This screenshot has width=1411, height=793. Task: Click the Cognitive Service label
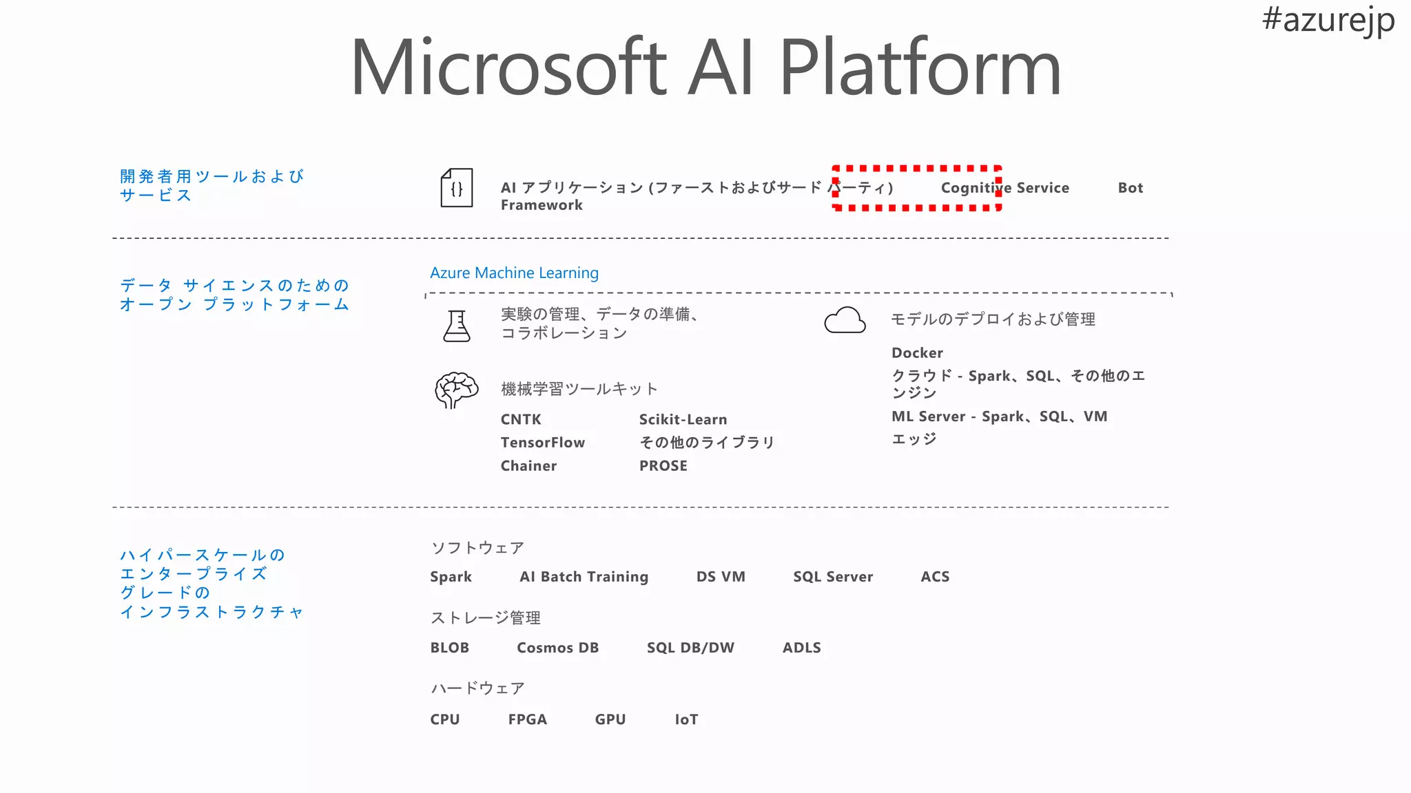click(1005, 188)
